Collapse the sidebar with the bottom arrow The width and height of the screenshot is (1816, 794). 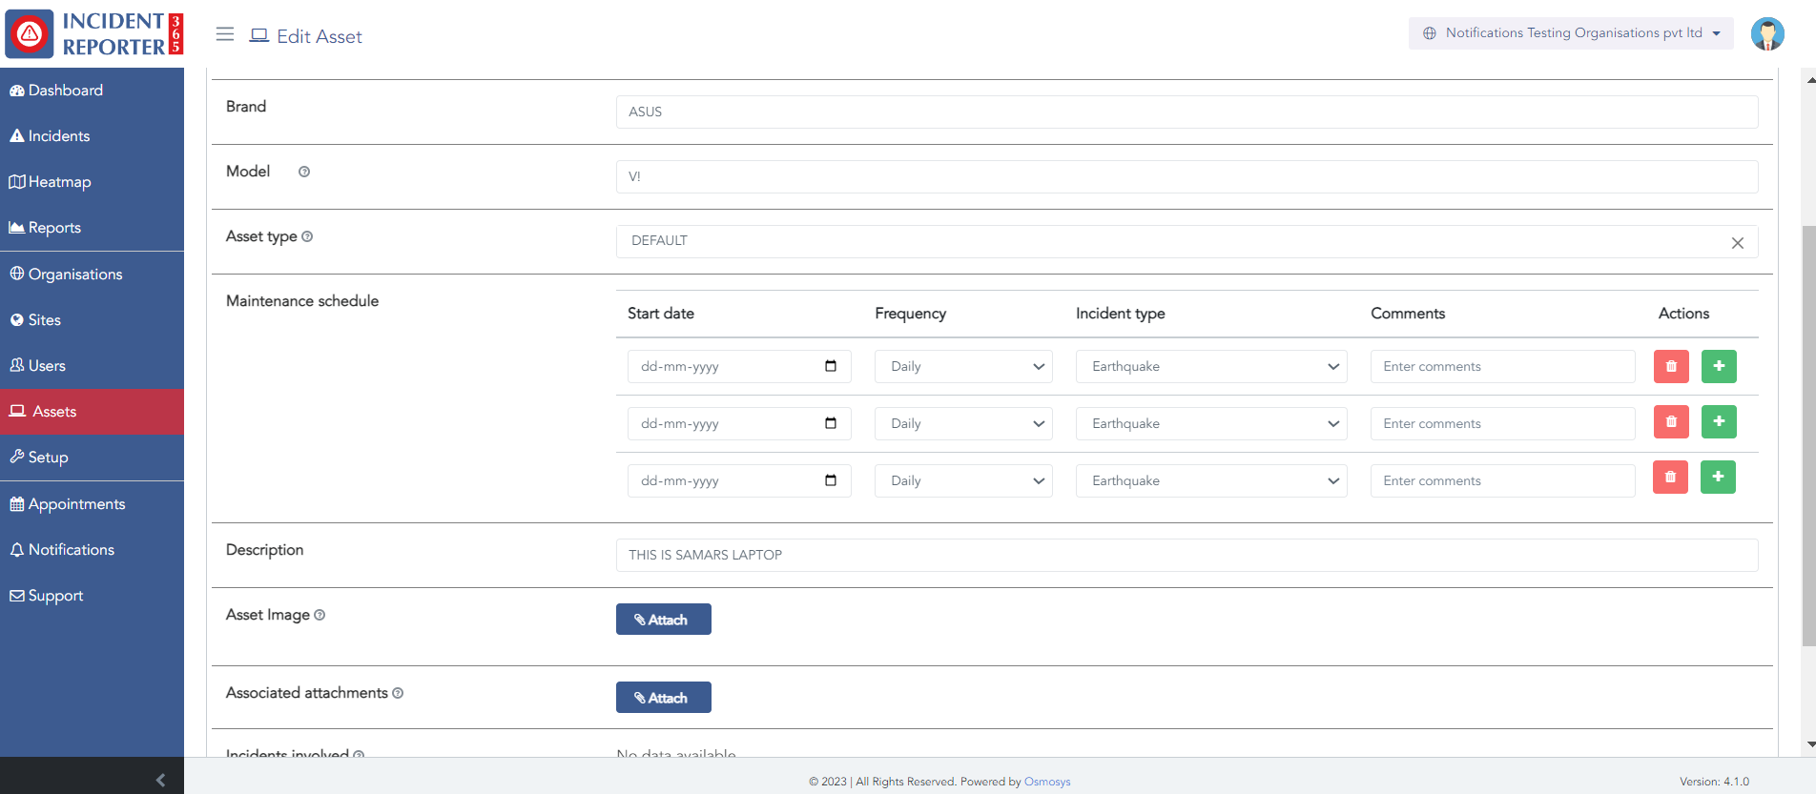coord(160,780)
